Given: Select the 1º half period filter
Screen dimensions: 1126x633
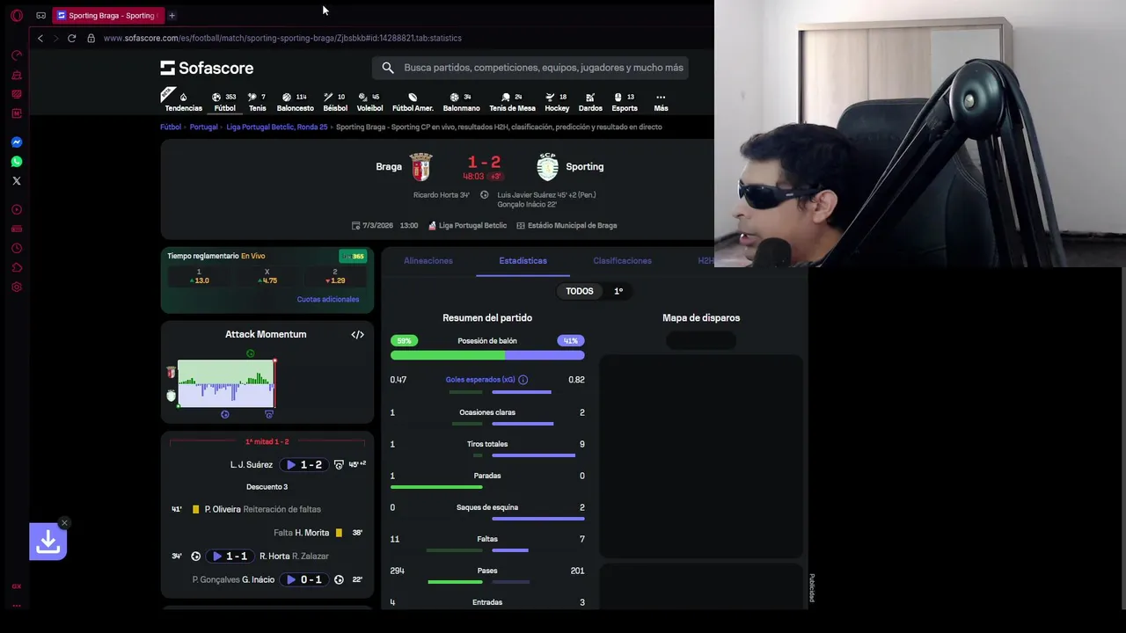Looking at the screenshot, I should 618,291.
